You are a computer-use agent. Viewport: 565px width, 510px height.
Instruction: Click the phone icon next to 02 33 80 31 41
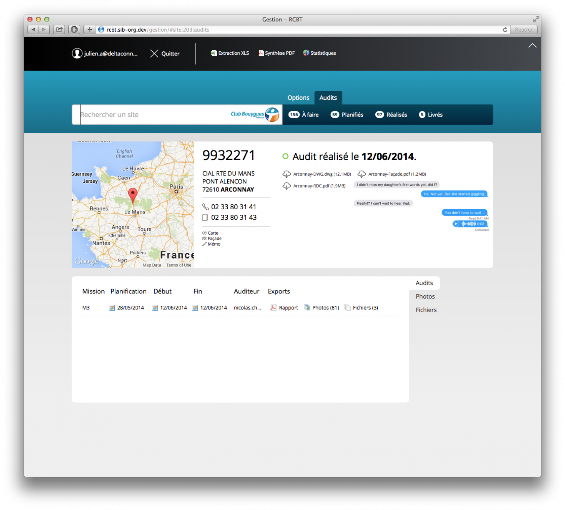pyautogui.click(x=205, y=207)
